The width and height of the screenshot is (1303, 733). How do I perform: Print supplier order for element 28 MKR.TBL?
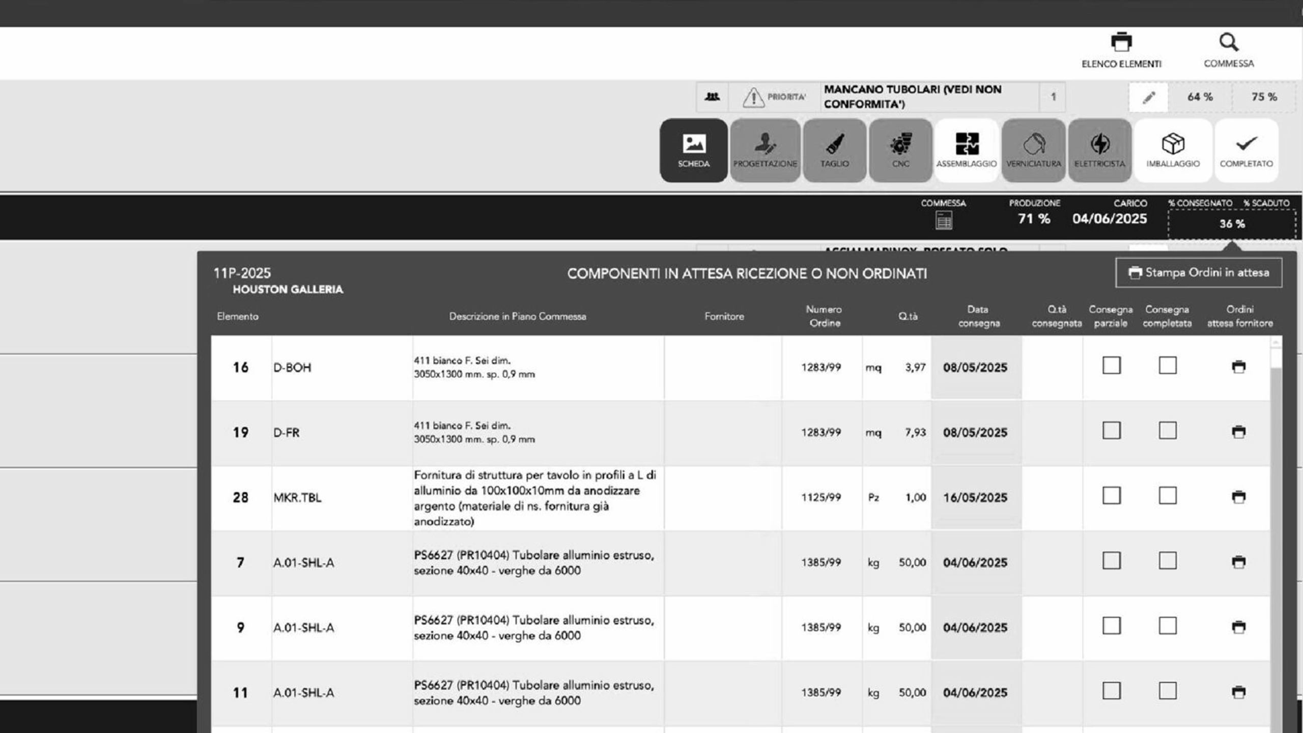[1238, 497]
